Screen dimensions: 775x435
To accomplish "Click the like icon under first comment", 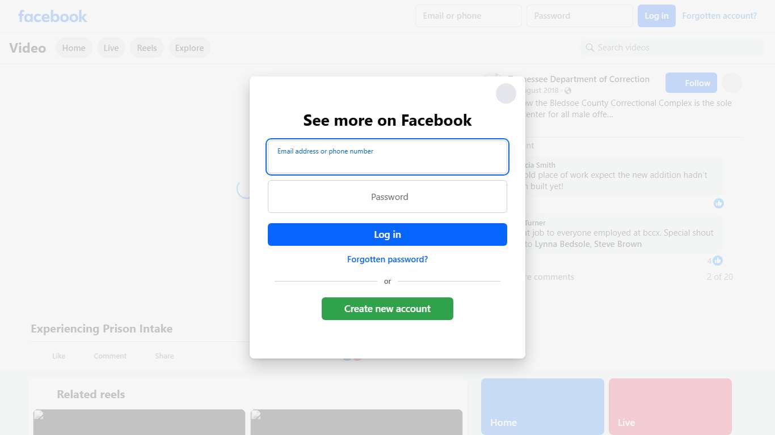I will [719, 203].
